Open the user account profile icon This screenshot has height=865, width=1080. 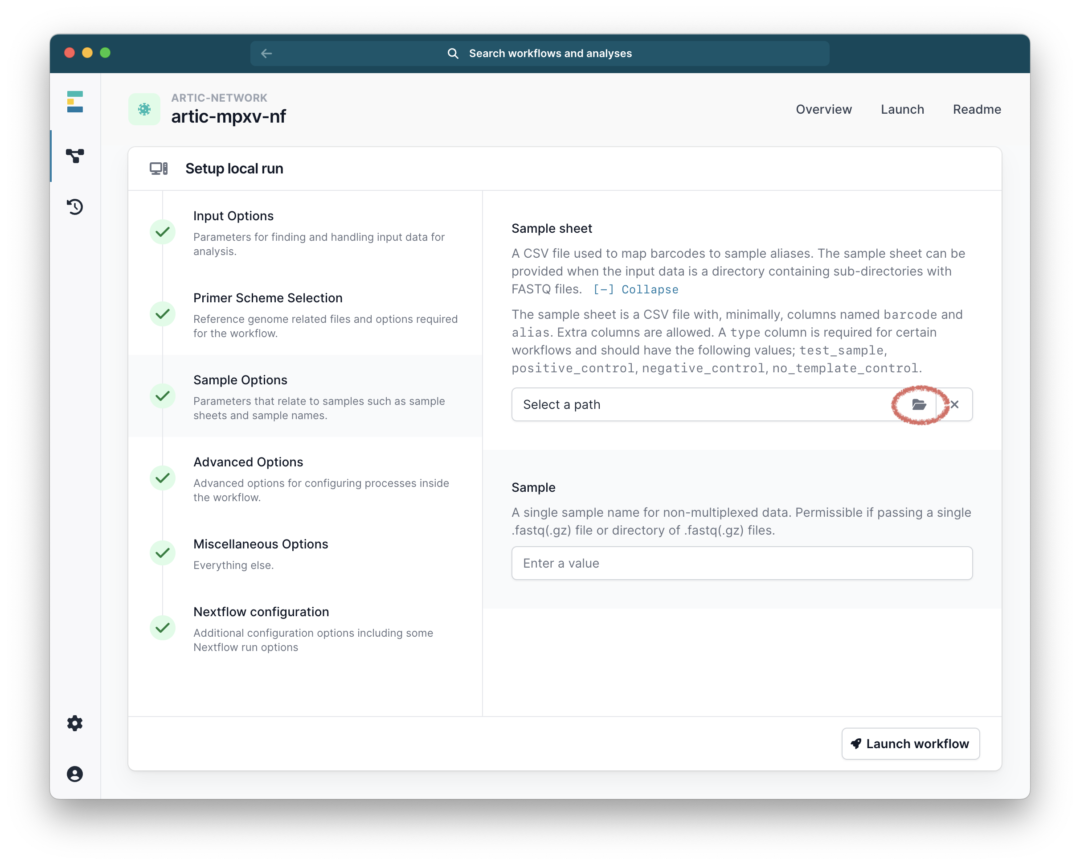pos(75,774)
